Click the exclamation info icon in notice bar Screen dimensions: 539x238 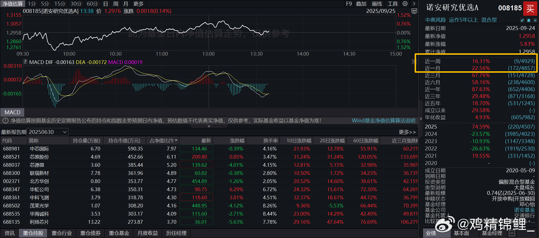pos(5,121)
